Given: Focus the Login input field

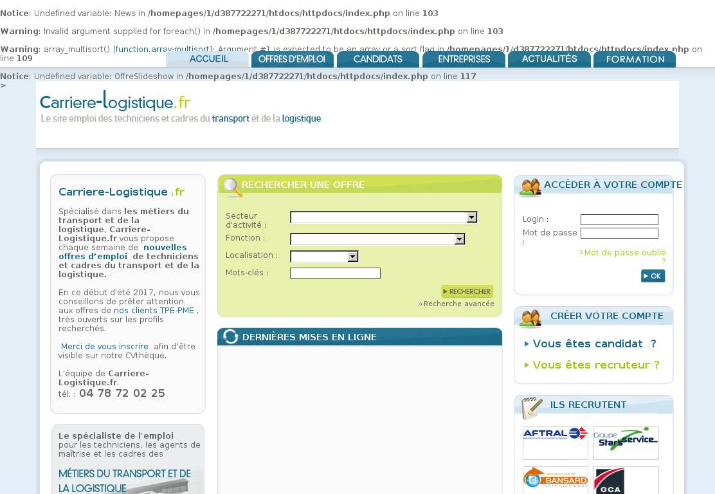Looking at the screenshot, I should [x=619, y=220].
